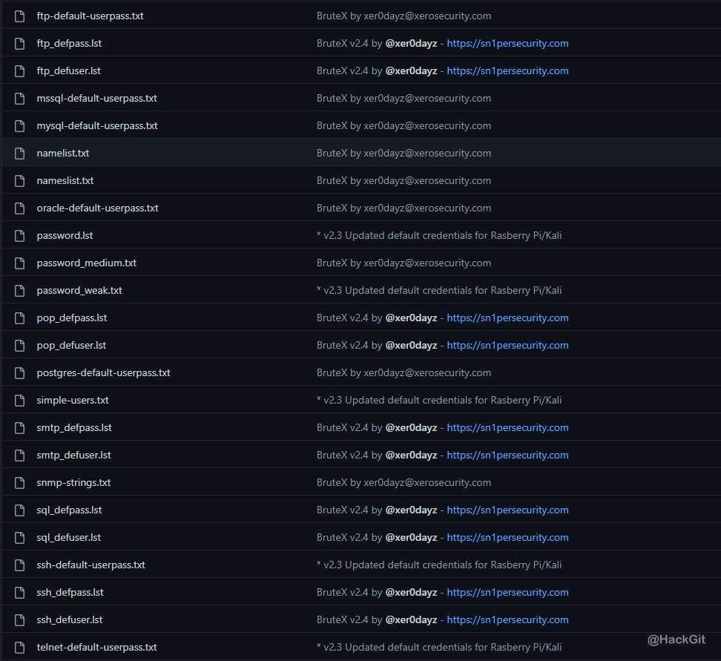Viewport: 721px width, 661px height.
Task: Click commit message in snmp-strings.txt row
Action: click(404, 482)
